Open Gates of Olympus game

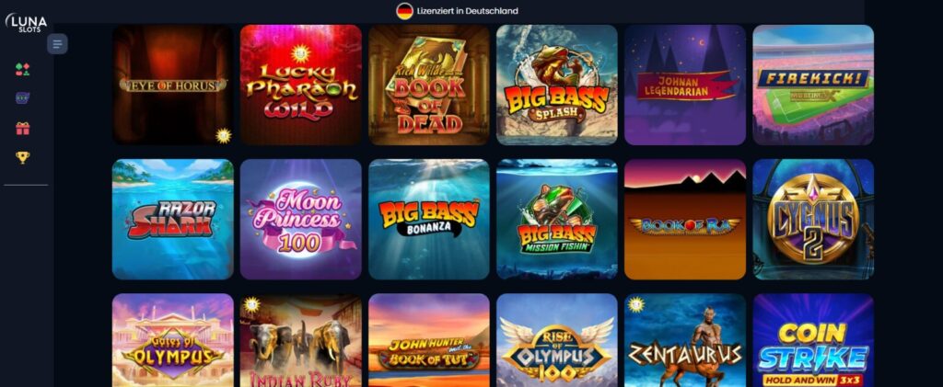point(172,340)
